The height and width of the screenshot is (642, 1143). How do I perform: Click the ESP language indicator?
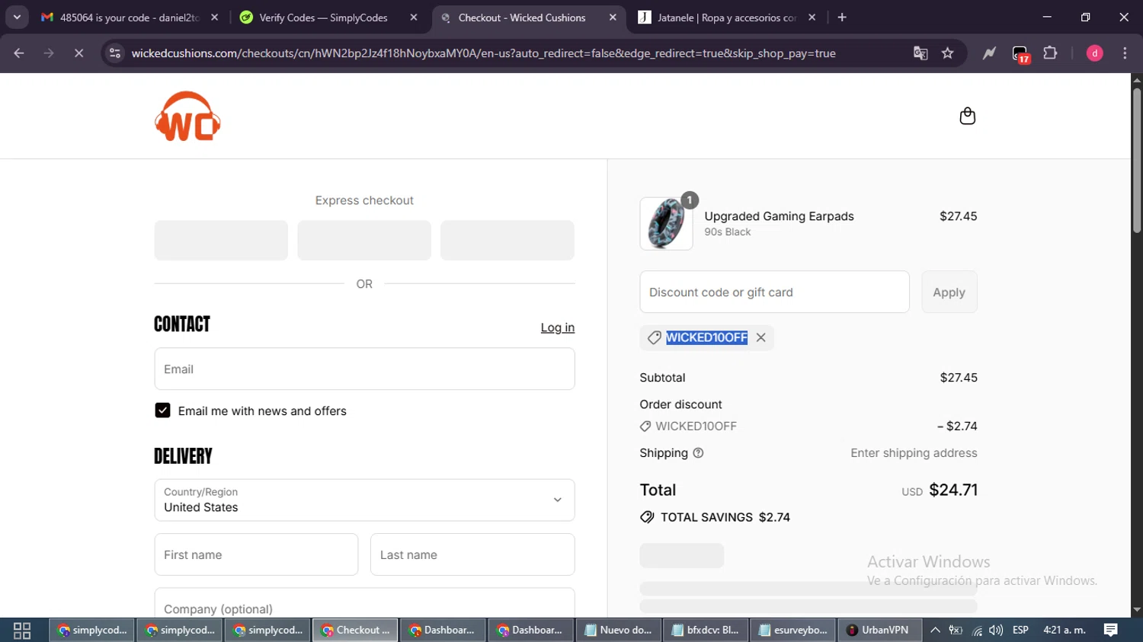[x=1020, y=631]
